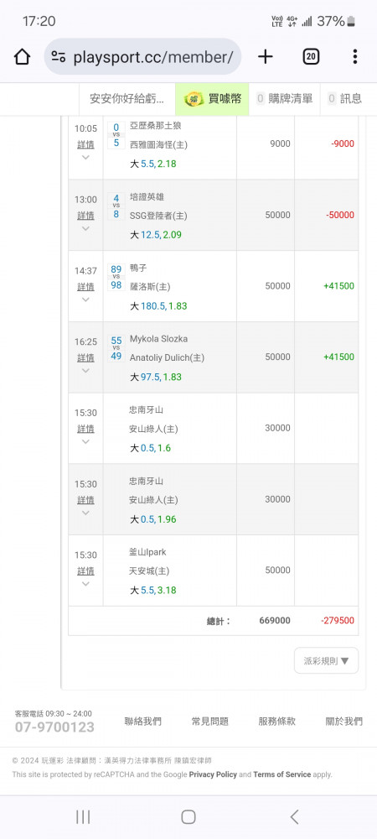Image resolution: width=377 pixels, height=839 pixels.
Task: Tap the Android back navigation button
Action: (x=294, y=816)
